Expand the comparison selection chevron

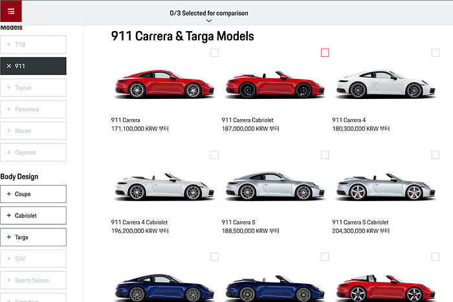click(209, 21)
